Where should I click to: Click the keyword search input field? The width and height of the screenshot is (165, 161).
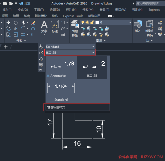150,3
